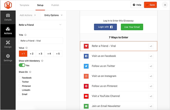Click Use Your Email button
Image resolution: width=170 pixels, height=110 pixels.
pos(132,27)
